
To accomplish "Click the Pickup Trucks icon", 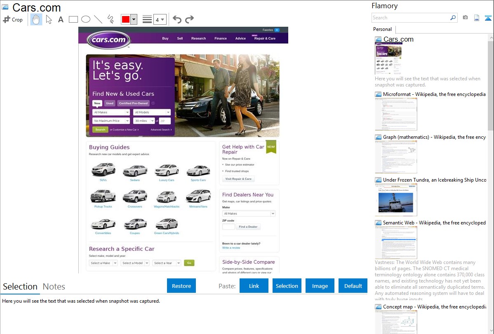I will click(x=103, y=196).
